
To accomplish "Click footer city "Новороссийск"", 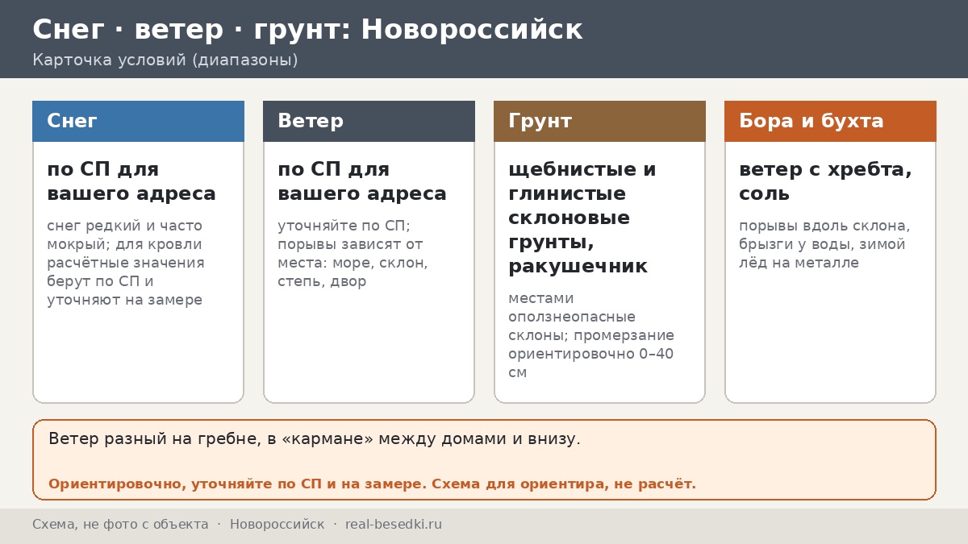I will click(x=277, y=525).
